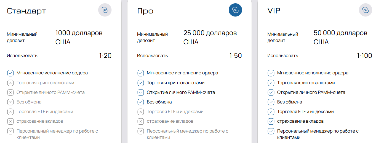This screenshot has height=143, width=376.
Task: Click Стандарт cross icon next to Без обмена
Action: (x=10, y=102)
